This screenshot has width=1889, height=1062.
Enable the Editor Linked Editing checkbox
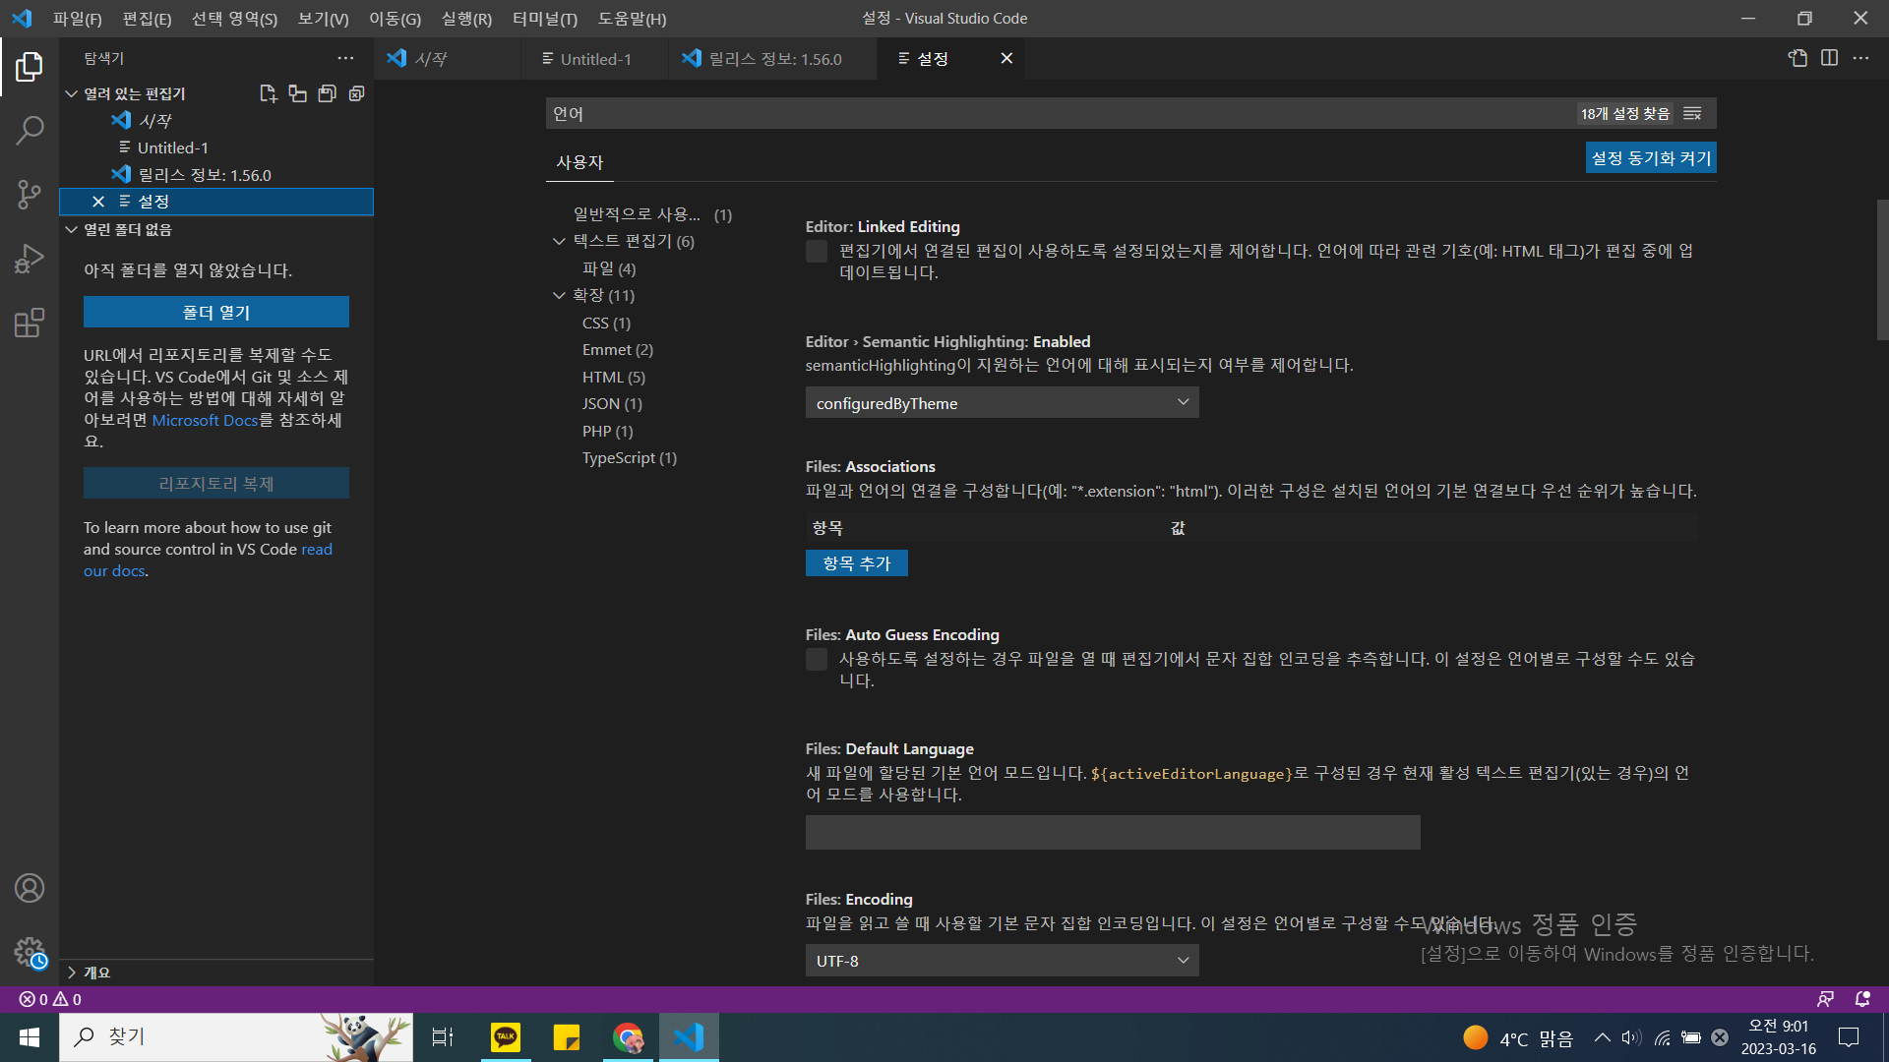pyautogui.click(x=817, y=252)
